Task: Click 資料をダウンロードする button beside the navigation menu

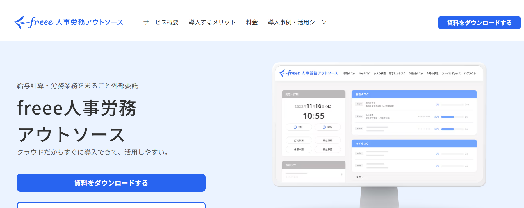Action: click(479, 22)
